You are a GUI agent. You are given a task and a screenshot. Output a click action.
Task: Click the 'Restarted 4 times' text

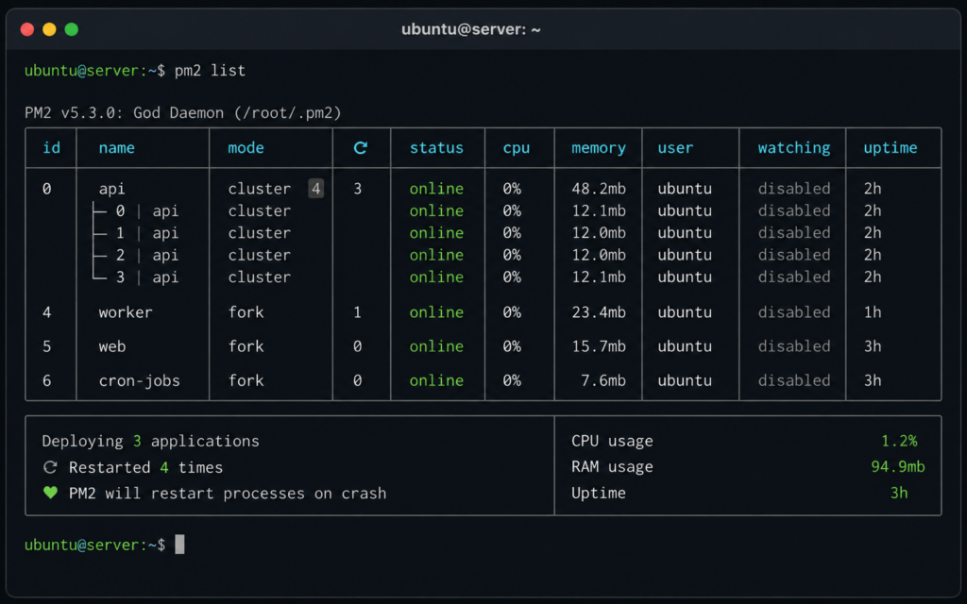pyautogui.click(x=145, y=467)
